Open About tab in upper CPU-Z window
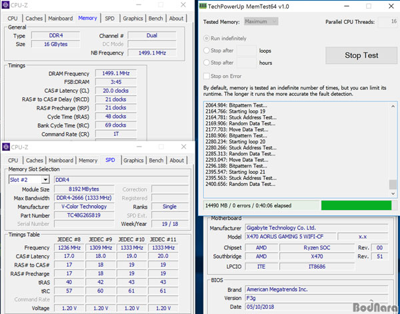This screenshot has width=400, height=314. tap(176, 19)
